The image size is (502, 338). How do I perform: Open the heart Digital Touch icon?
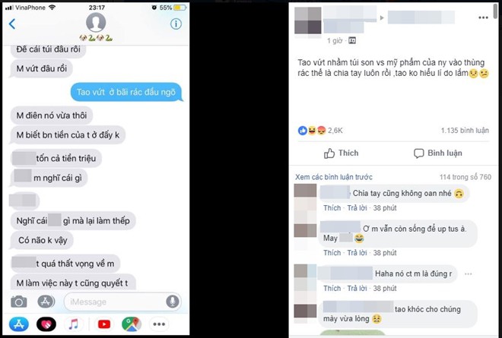46,324
